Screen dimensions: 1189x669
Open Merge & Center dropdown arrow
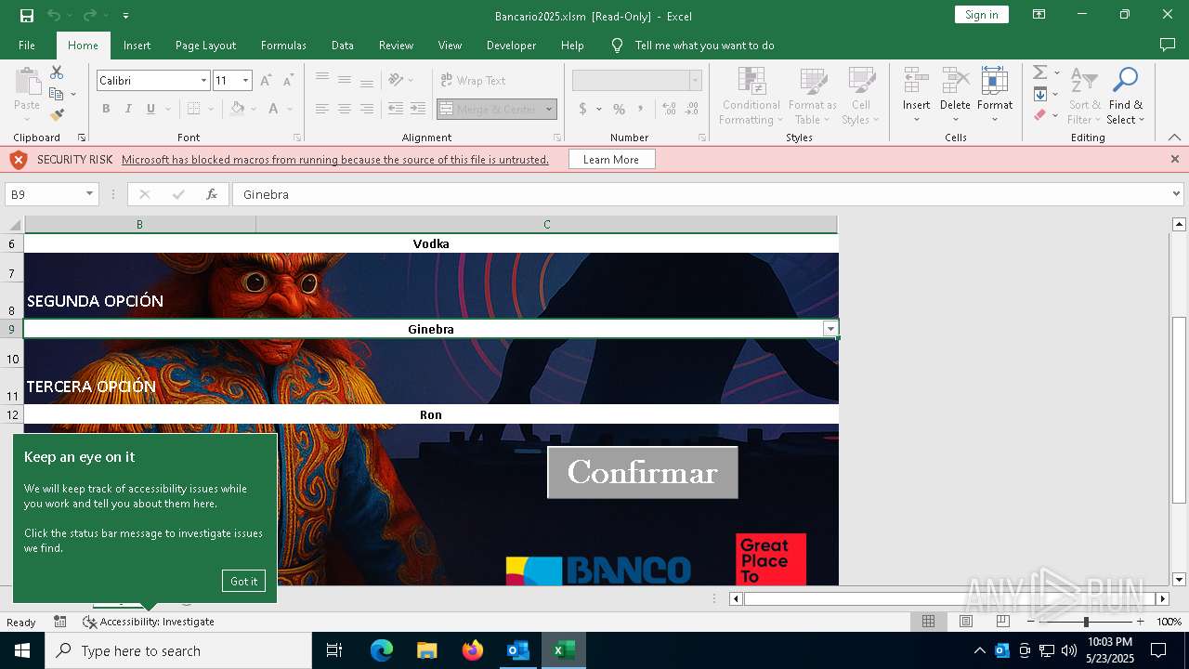[x=549, y=110]
